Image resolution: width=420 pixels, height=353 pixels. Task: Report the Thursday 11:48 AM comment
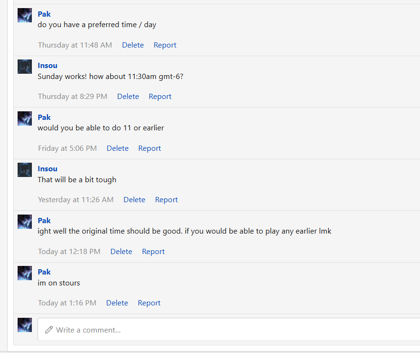(165, 45)
